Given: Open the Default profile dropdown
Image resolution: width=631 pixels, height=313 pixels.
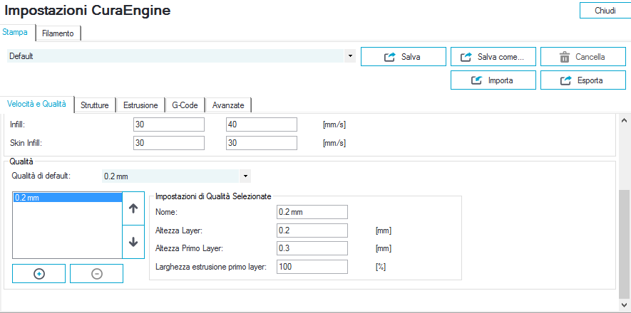Looking at the screenshot, I should [x=349, y=55].
